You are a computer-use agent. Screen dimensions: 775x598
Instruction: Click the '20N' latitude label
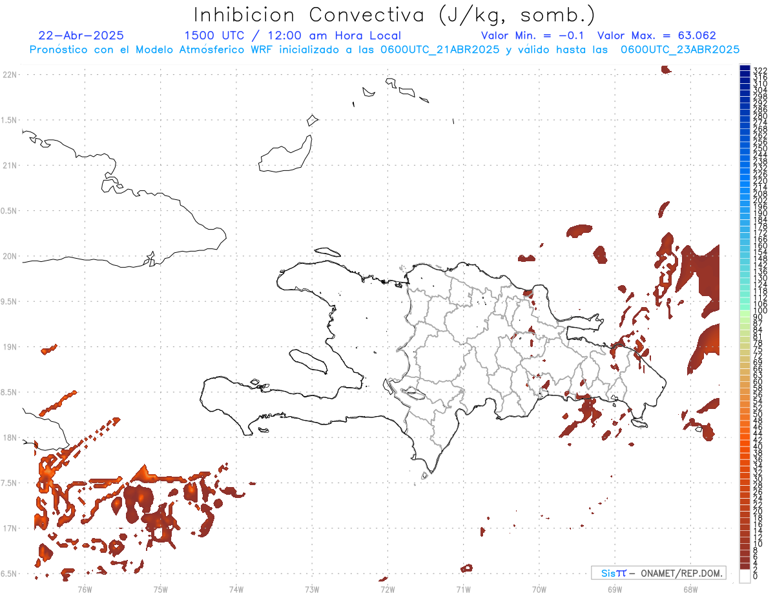pos(9,256)
